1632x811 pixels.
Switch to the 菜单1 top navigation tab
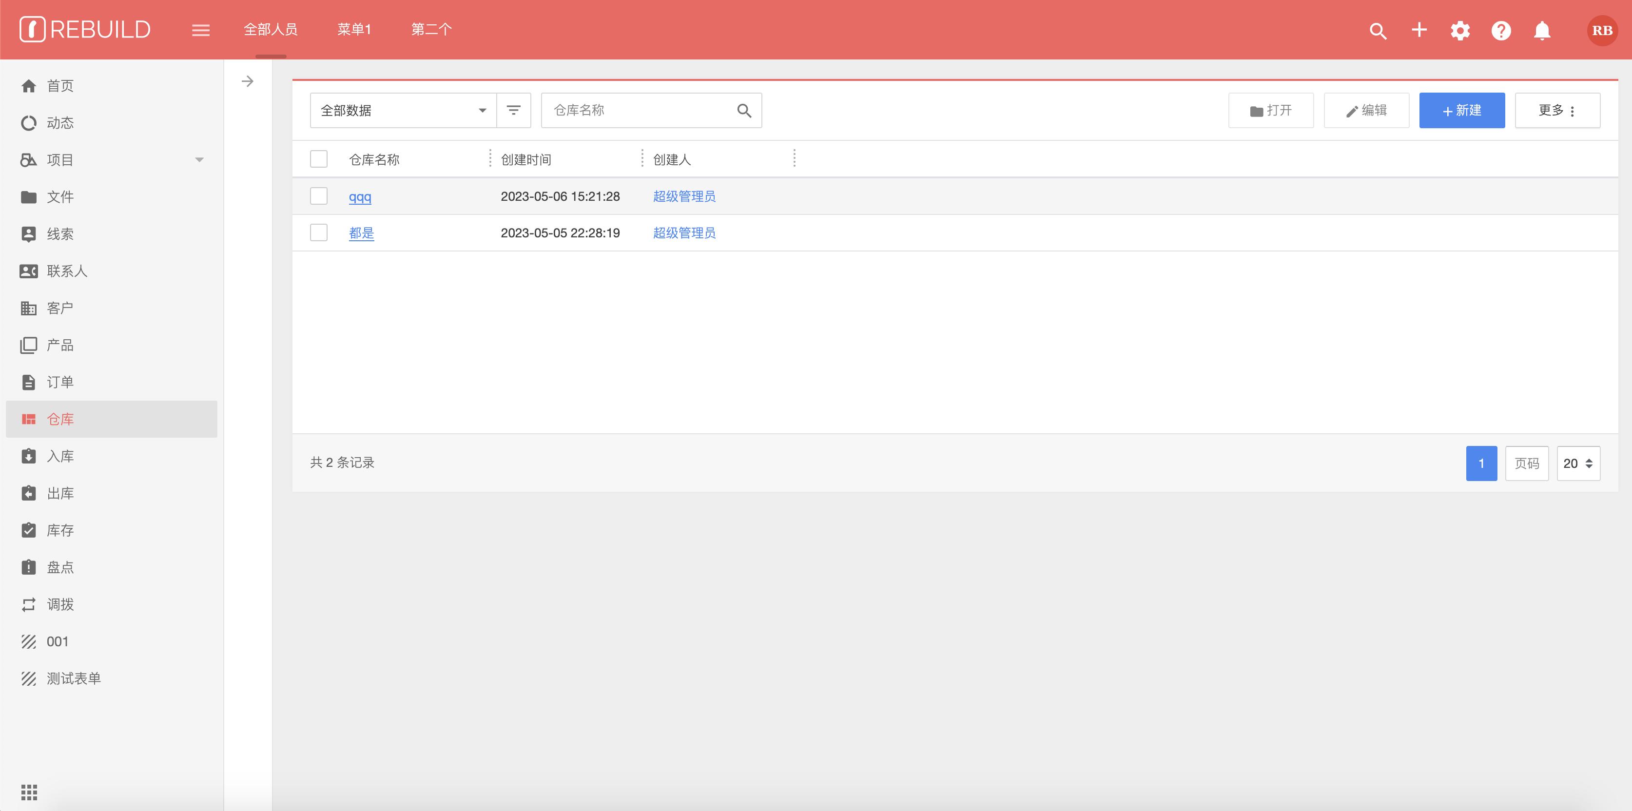pyautogui.click(x=354, y=29)
